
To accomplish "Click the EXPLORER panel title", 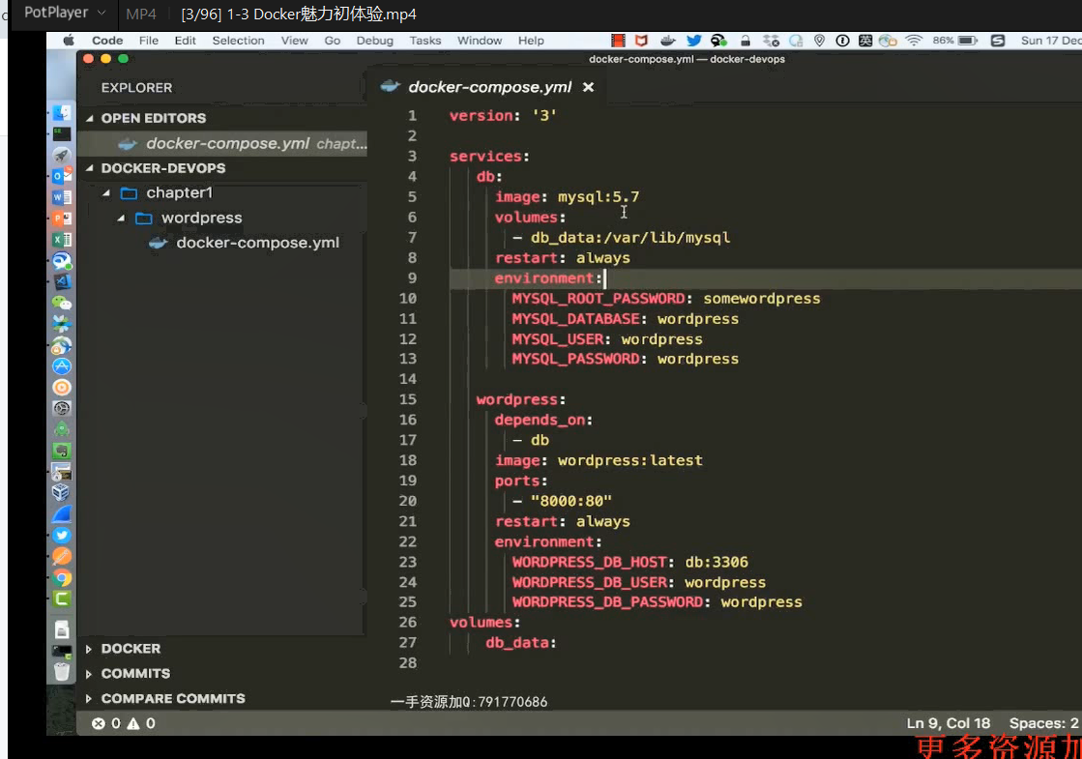I will pos(136,88).
